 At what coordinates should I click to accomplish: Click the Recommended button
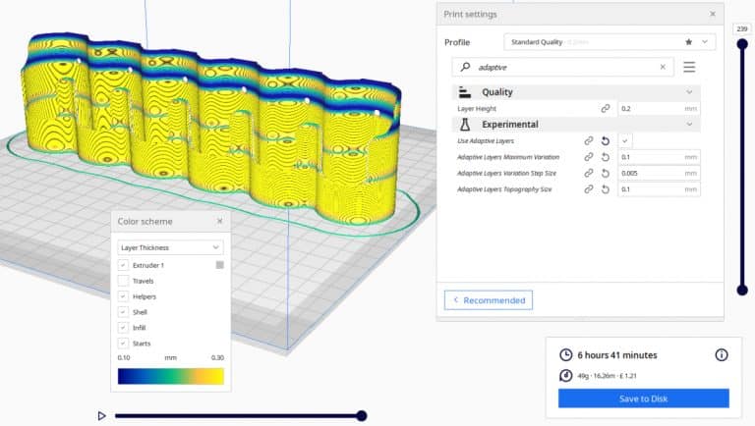489,300
